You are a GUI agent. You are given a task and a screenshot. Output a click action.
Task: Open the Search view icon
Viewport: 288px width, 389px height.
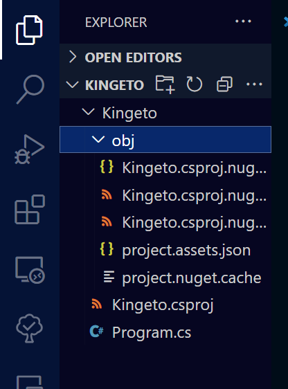pyautogui.click(x=30, y=89)
